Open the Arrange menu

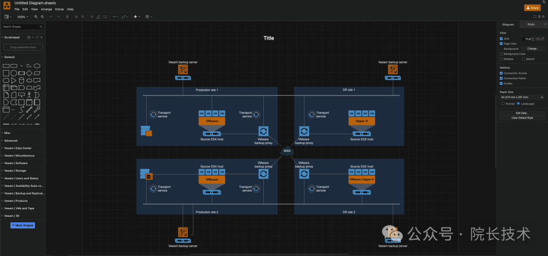47,9
